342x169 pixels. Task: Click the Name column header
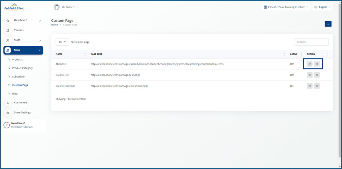click(x=59, y=54)
